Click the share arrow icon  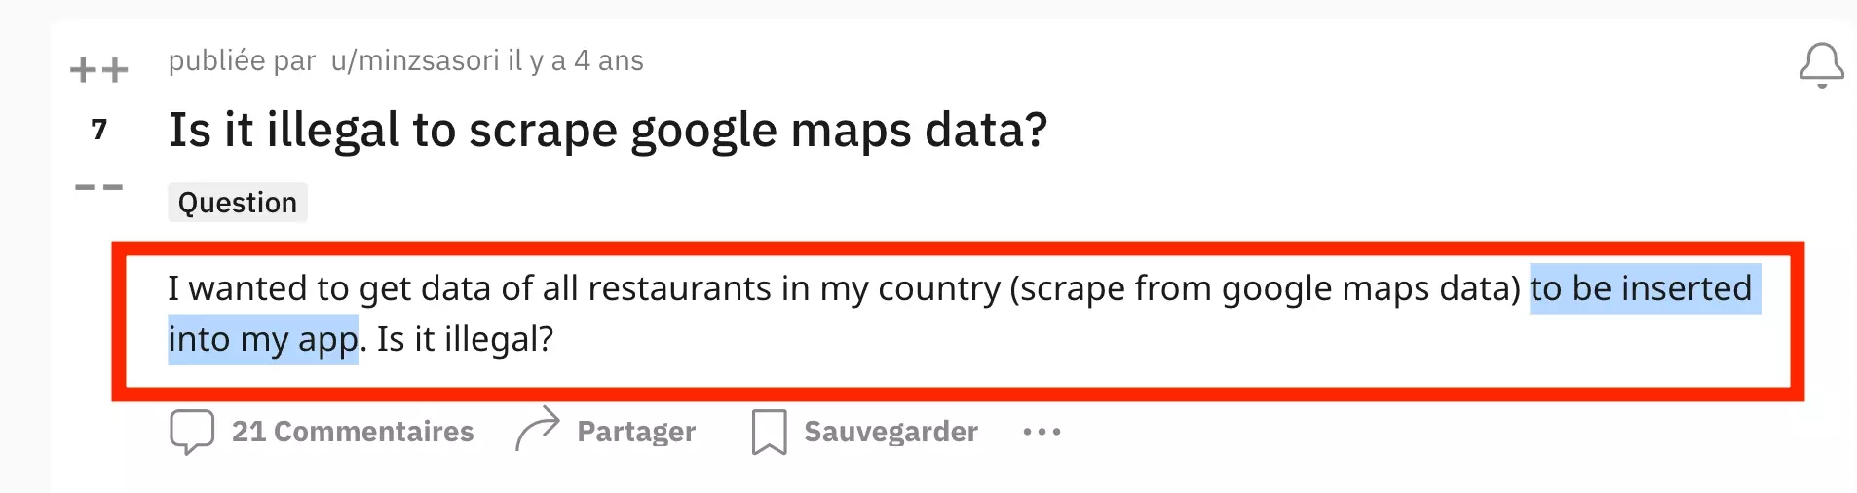click(x=538, y=430)
